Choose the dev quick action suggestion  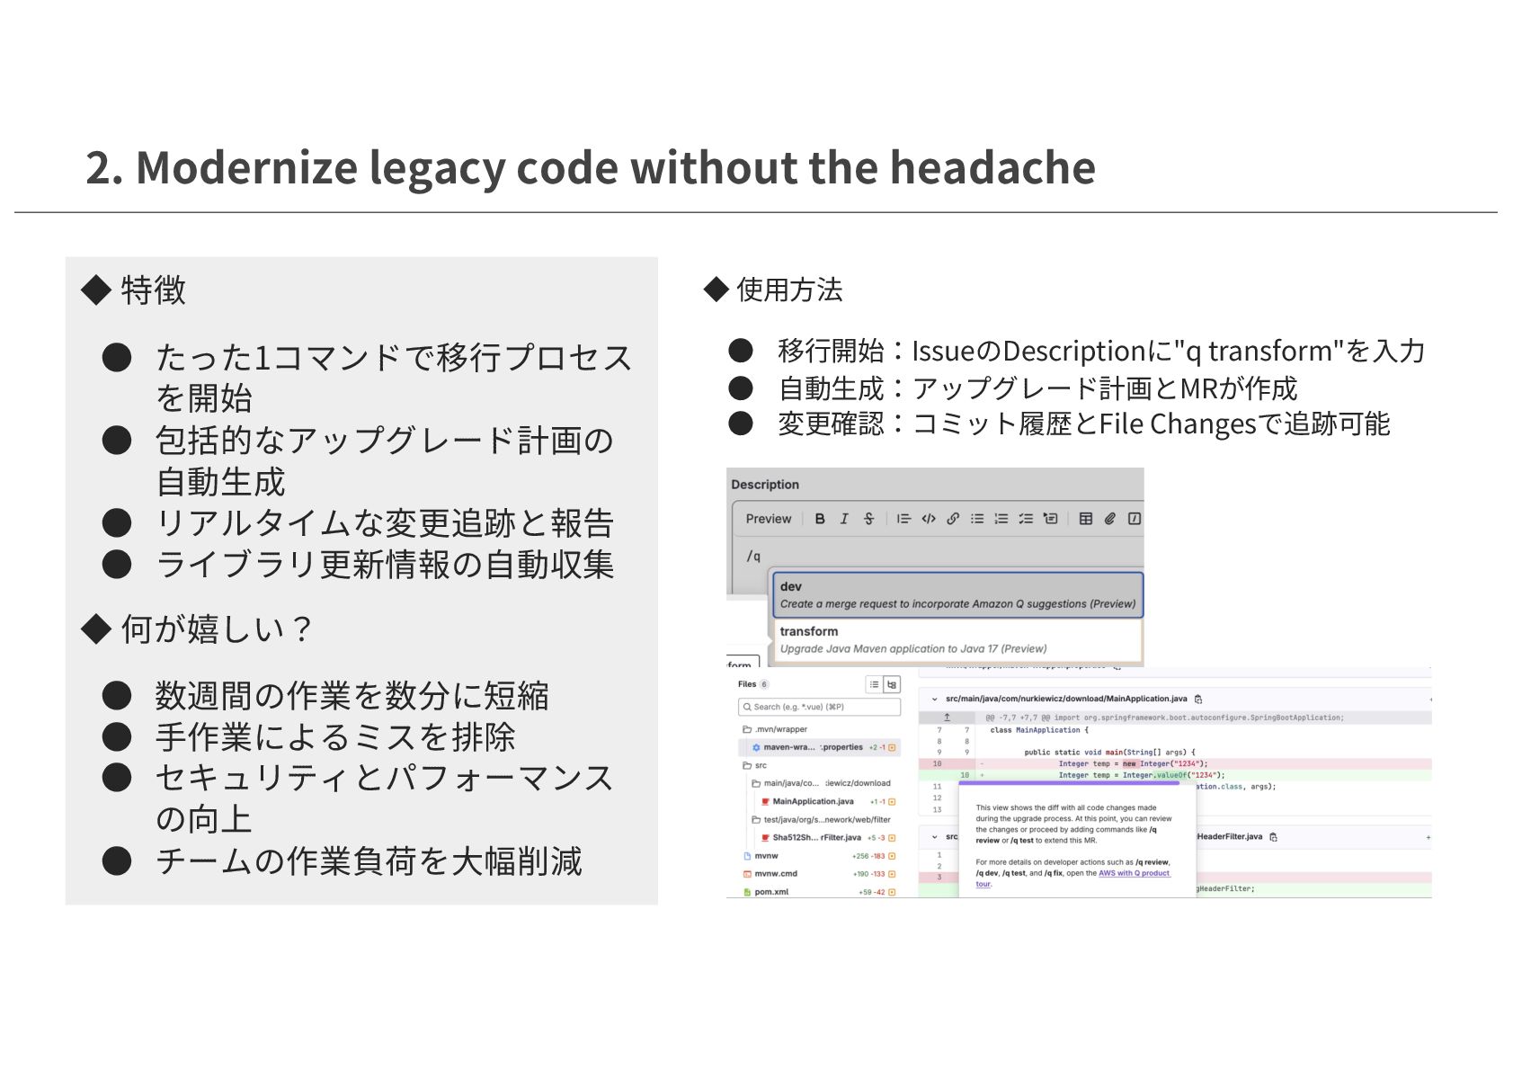point(957,594)
